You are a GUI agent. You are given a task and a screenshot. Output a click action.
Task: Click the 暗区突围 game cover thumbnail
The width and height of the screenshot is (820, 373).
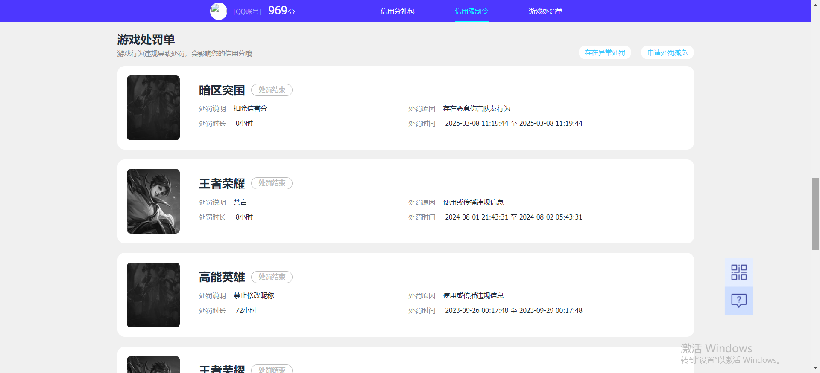pos(153,108)
